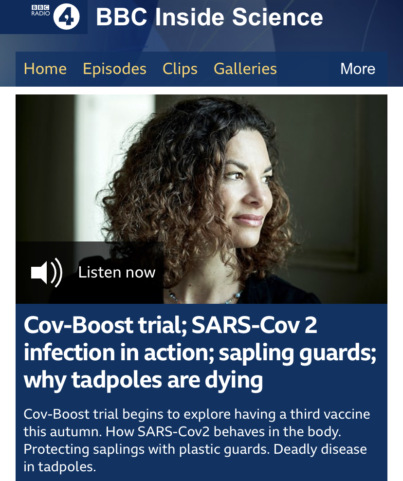Click the 'in tadpoles.' closing description line
Screen dimensions: 403x481
point(60,467)
